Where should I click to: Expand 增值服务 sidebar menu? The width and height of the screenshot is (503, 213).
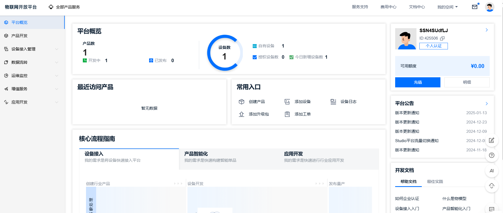56,89
